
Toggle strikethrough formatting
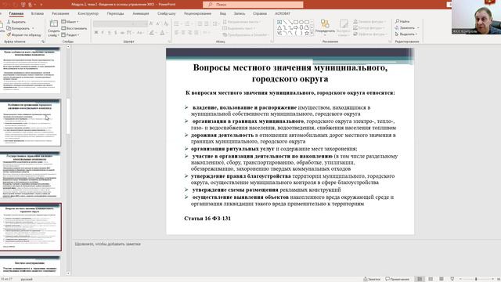122,33
